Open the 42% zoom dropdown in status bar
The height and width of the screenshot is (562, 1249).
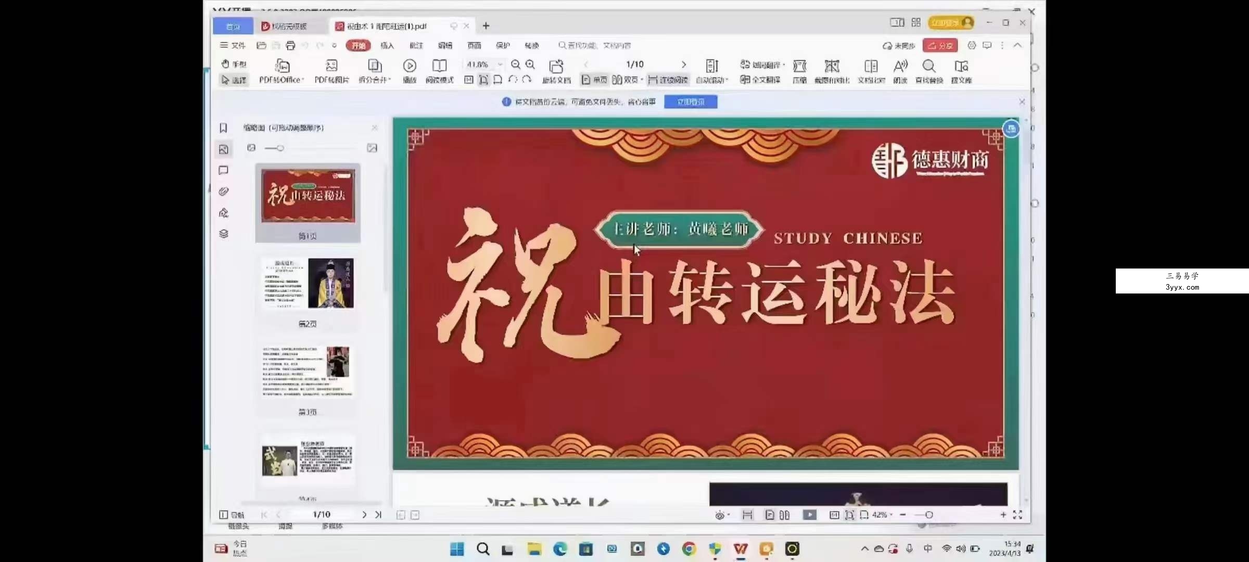(x=883, y=514)
